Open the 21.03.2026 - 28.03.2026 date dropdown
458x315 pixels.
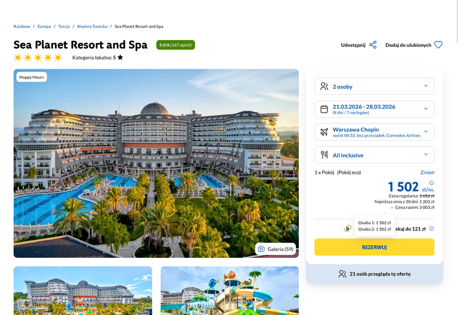374,109
